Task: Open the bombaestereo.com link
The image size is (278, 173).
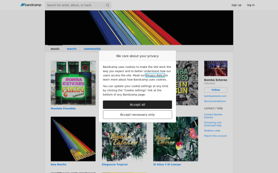Action: pos(215,96)
